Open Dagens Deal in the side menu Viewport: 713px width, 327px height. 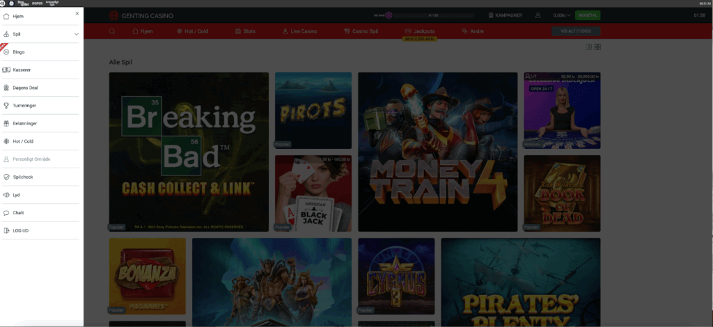click(x=40, y=88)
